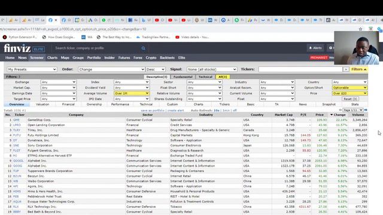Open page selector dropdown

point(353,110)
